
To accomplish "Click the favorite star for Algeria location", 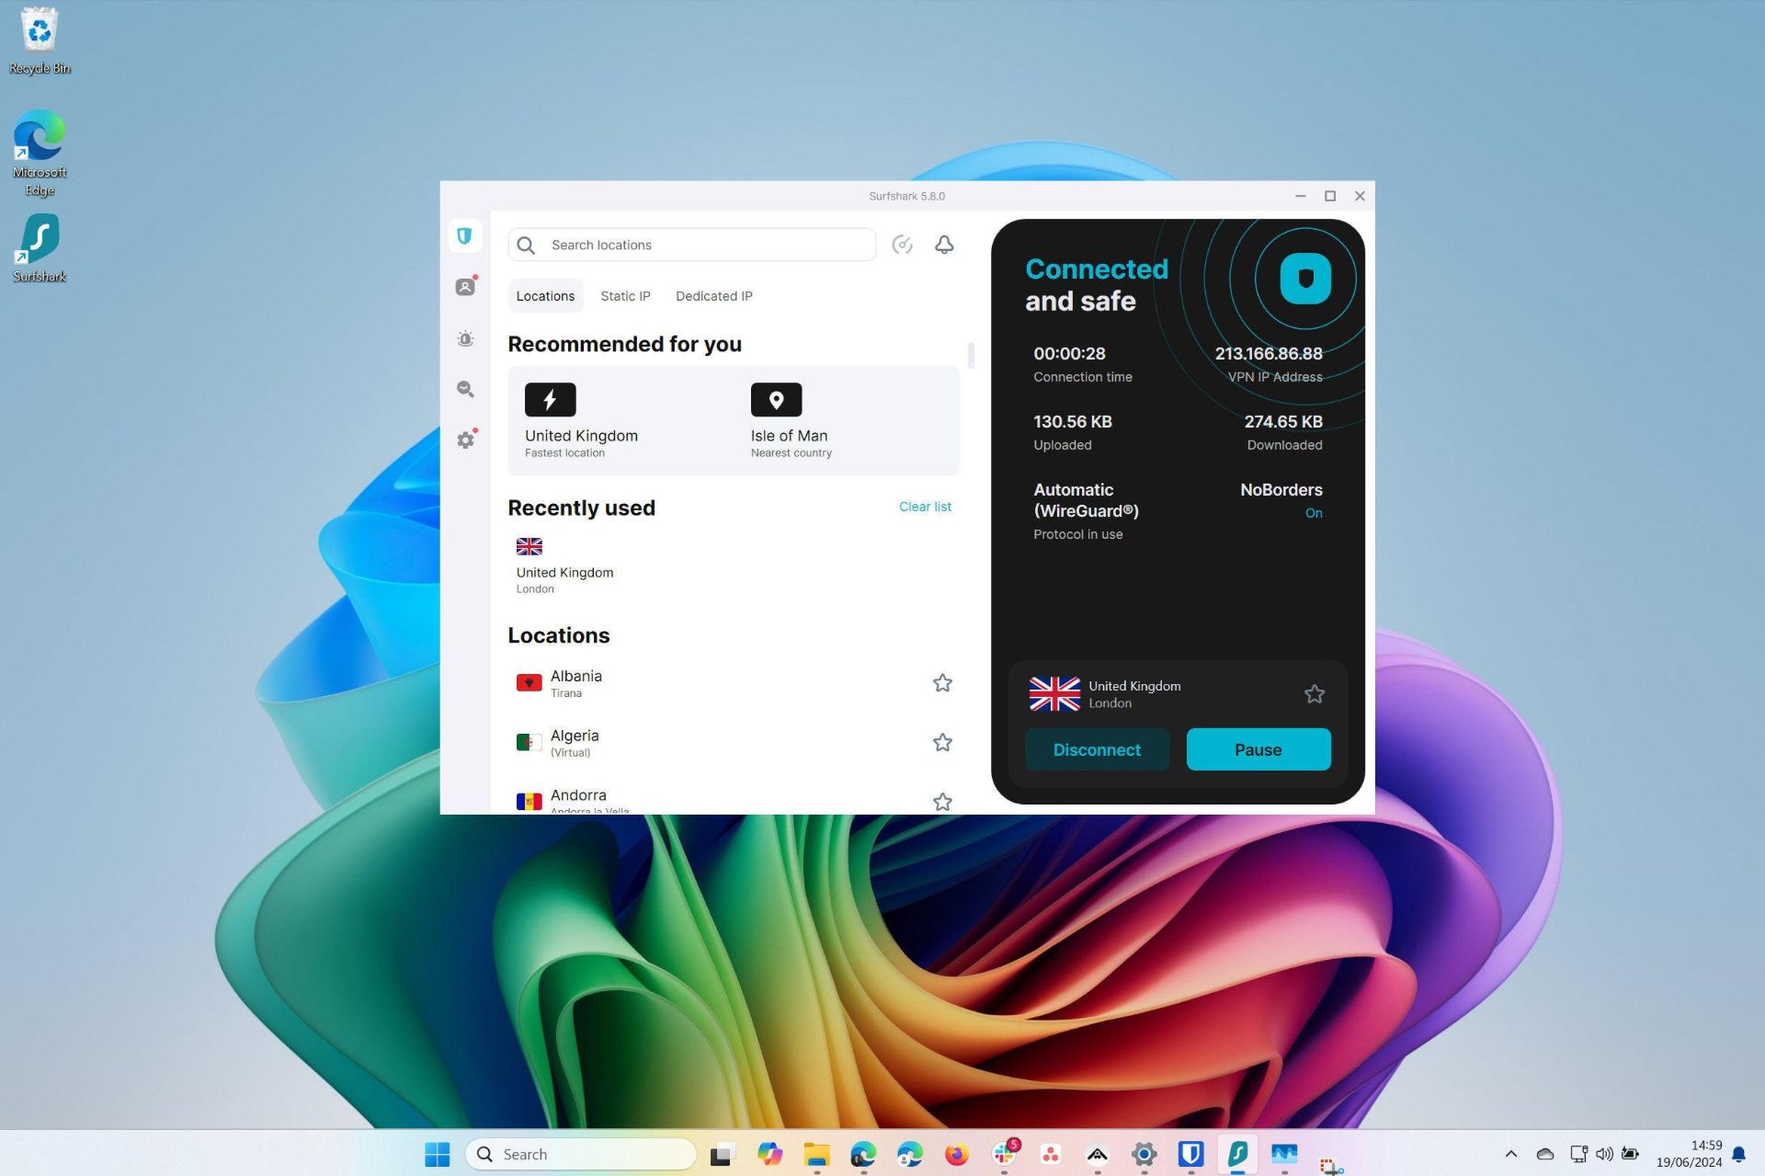I will [941, 742].
